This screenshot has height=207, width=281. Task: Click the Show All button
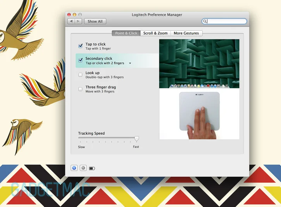[x=95, y=21]
